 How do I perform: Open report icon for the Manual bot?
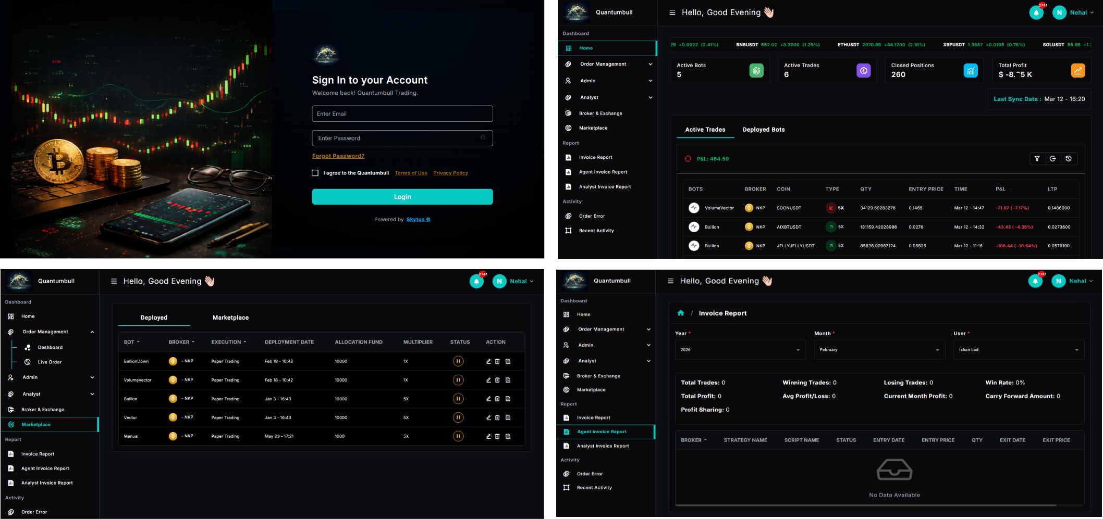(x=508, y=436)
